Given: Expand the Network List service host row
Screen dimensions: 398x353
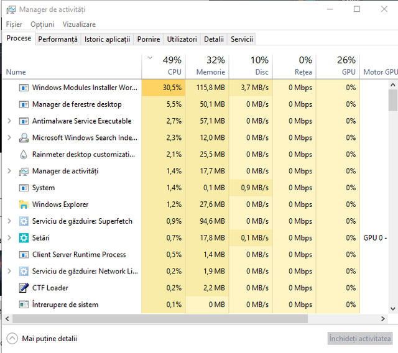Looking at the screenshot, I should coord(9,271).
